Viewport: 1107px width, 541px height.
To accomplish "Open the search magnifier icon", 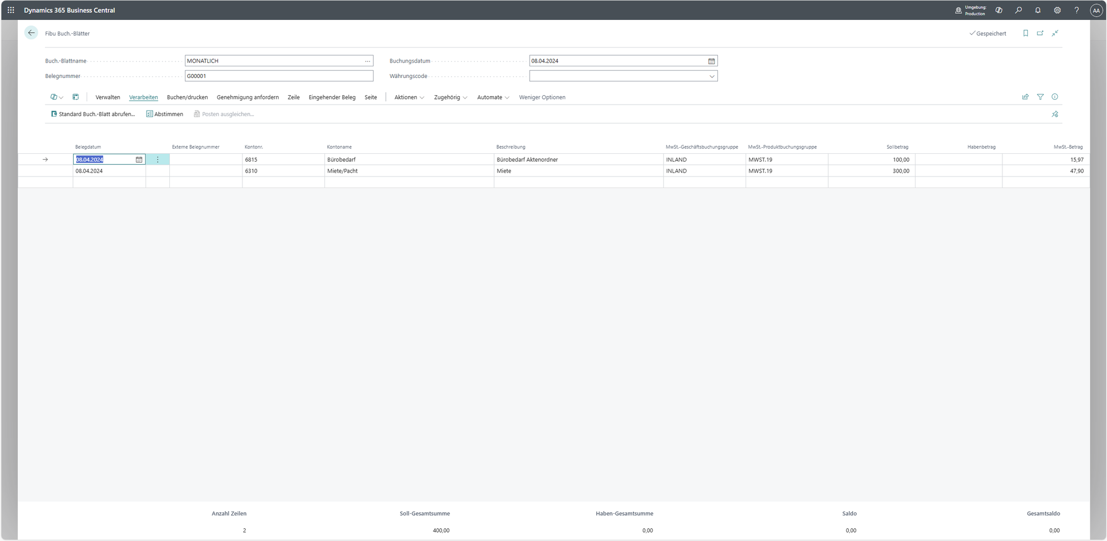I will pos(1018,10).
